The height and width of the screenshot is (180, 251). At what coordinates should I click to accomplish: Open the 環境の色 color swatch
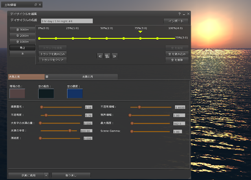tap(17, 94)
